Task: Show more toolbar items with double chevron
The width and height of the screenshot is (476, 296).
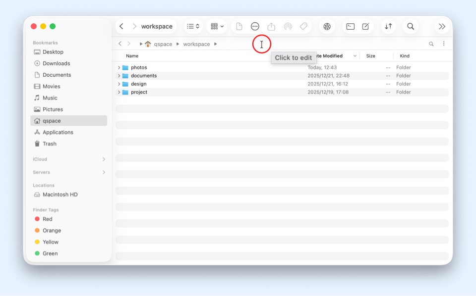Action: [442, 27]
